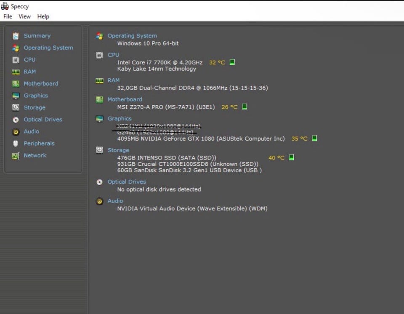Screen dimensions: 404x314
Task: Select RAM in the sidebar
Action: [30, 72]
